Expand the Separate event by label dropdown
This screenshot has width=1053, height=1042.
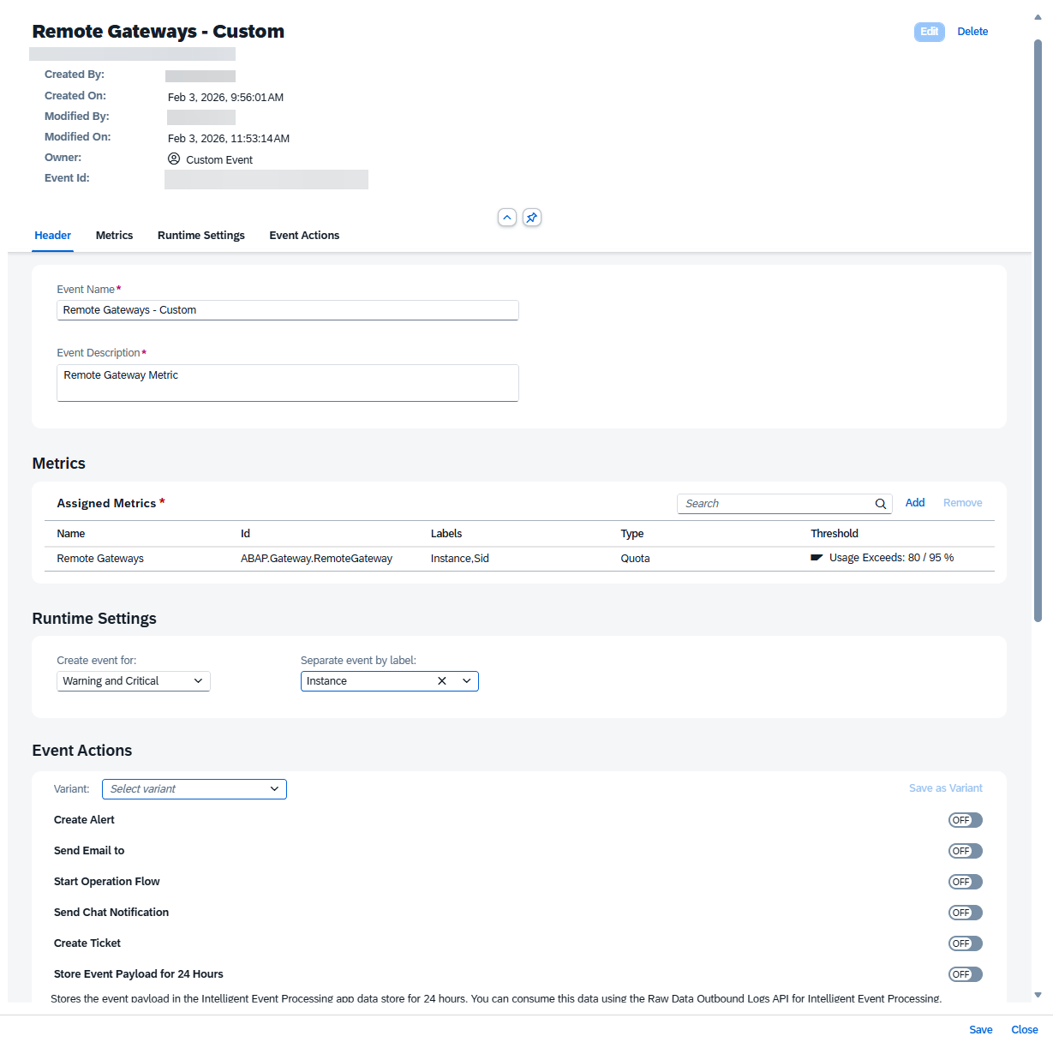(x=467, y=681)
